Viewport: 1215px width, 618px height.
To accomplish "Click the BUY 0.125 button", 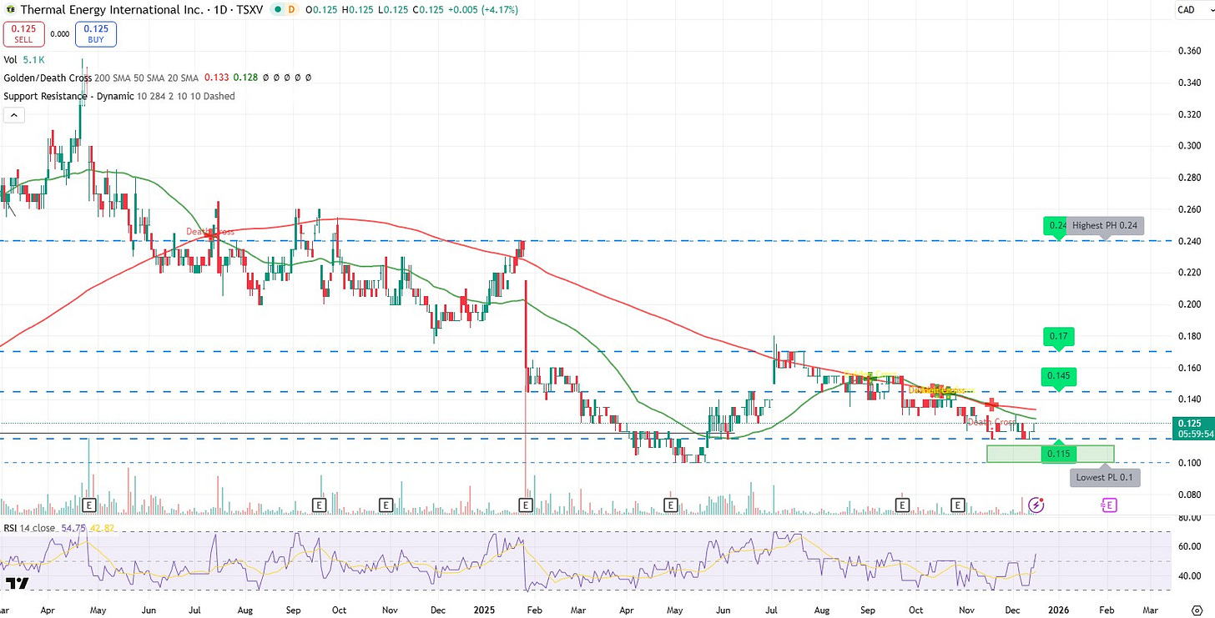I will pos(96,34).
